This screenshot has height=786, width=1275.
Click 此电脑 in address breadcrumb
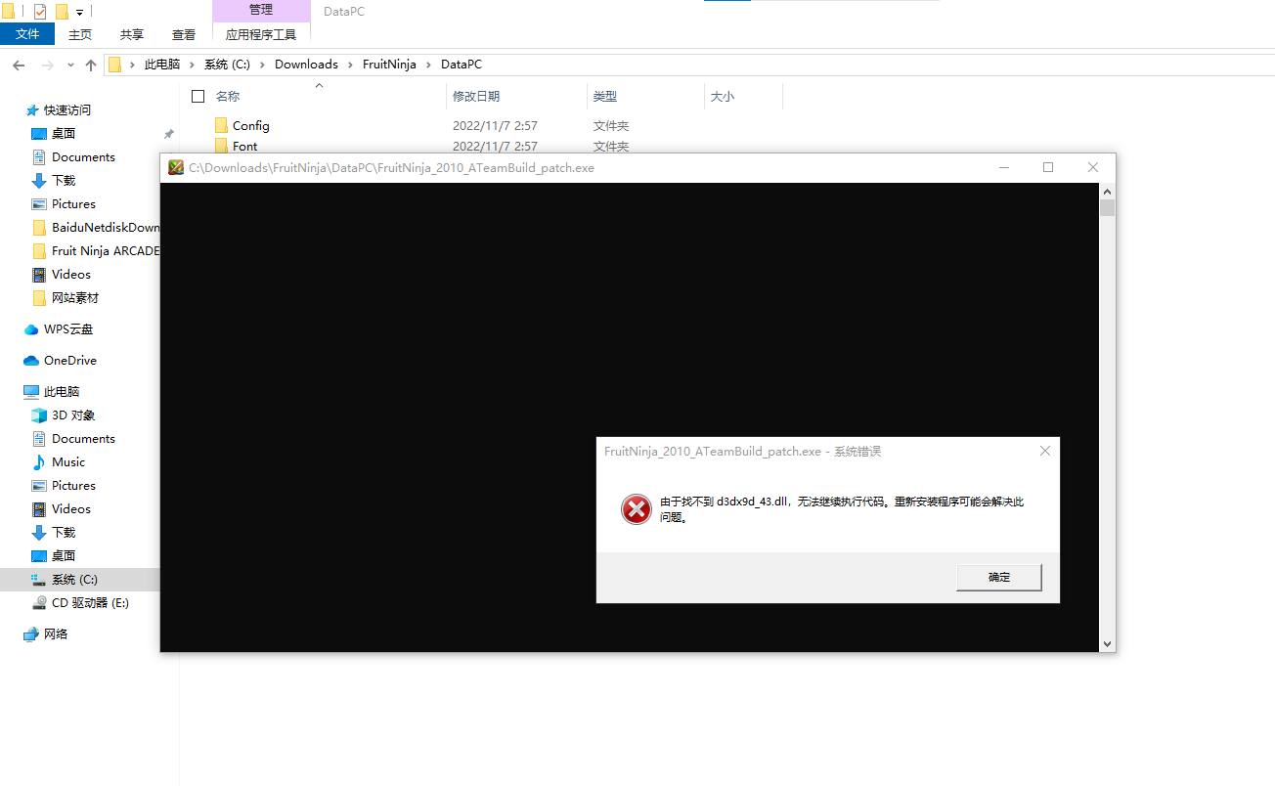click(x=162, y=65)
